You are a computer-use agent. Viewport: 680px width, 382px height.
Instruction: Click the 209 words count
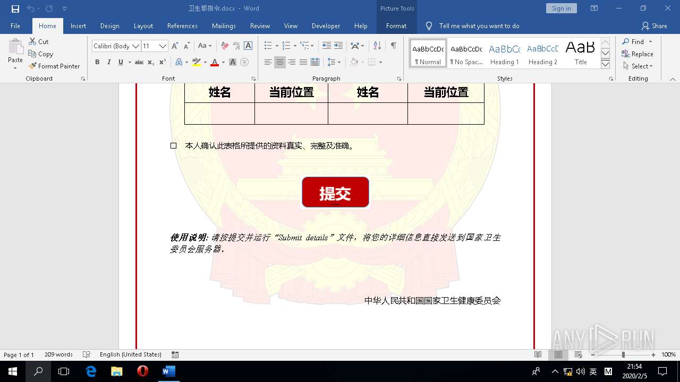coord(58,354)
